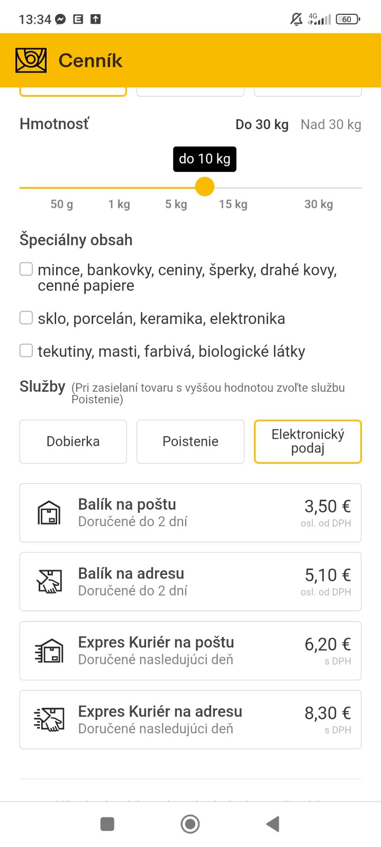Switch to Do 30 kg weight tab

(x=262, y=125)
